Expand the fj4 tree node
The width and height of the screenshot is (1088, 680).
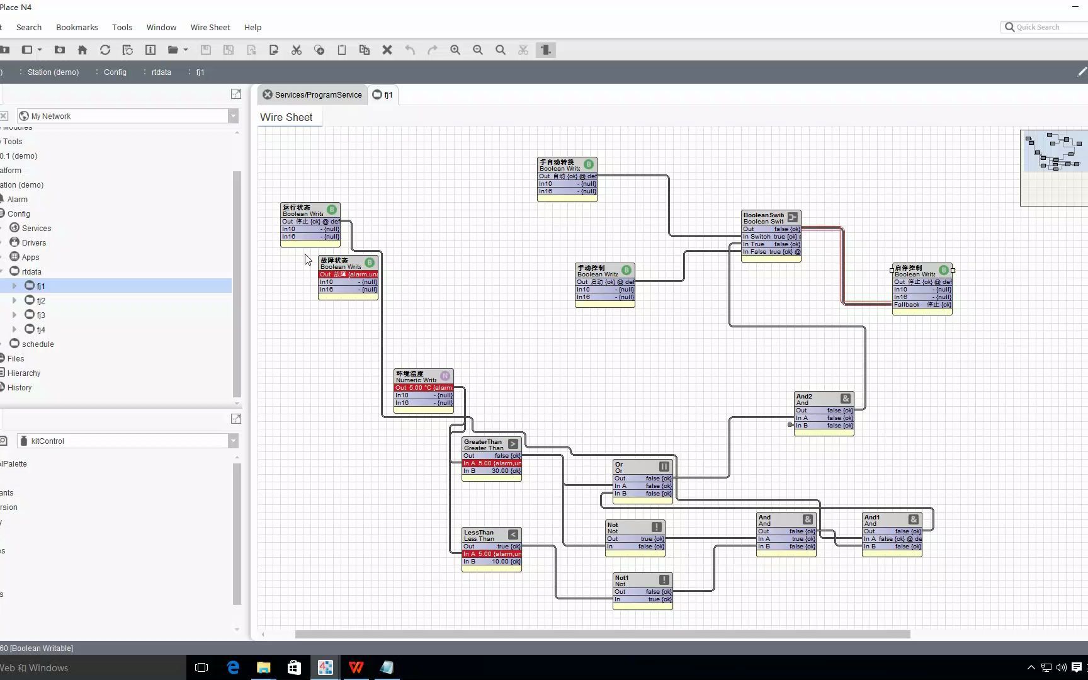click(x=14, y=329)
